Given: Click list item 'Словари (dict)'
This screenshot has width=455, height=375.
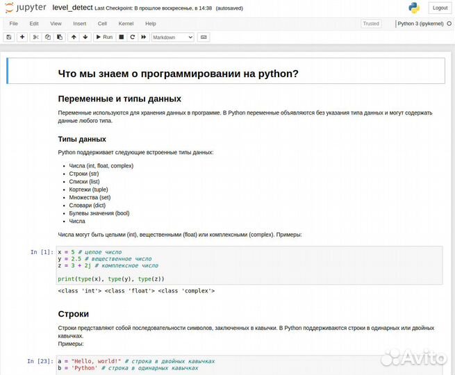Looking at the screenshot, I should click(88, 206).
